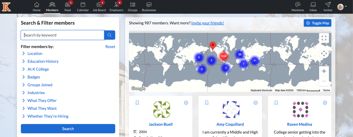The image size is (353, 137).
Task: Bookmark Amy Coquillard's card
Action: click(207, 103)
